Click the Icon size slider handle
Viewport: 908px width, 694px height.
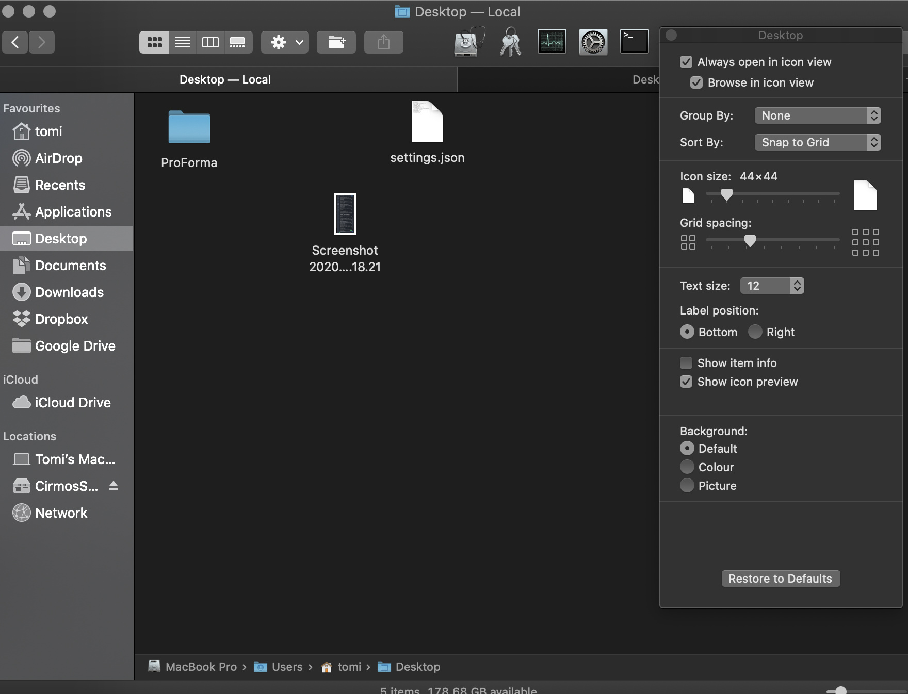pyautogui.click(x=726, y=194)
